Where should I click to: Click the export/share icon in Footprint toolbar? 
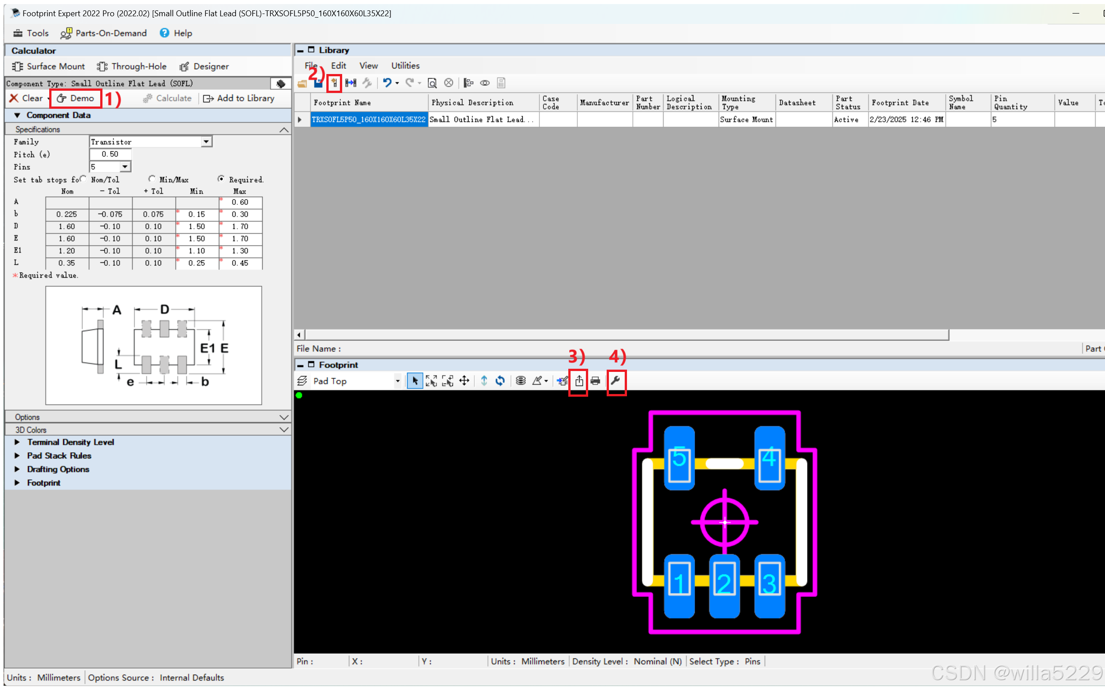(x=579, y=380)
